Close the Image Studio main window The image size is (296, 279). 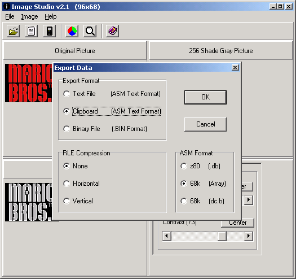(x=289, y=7)
